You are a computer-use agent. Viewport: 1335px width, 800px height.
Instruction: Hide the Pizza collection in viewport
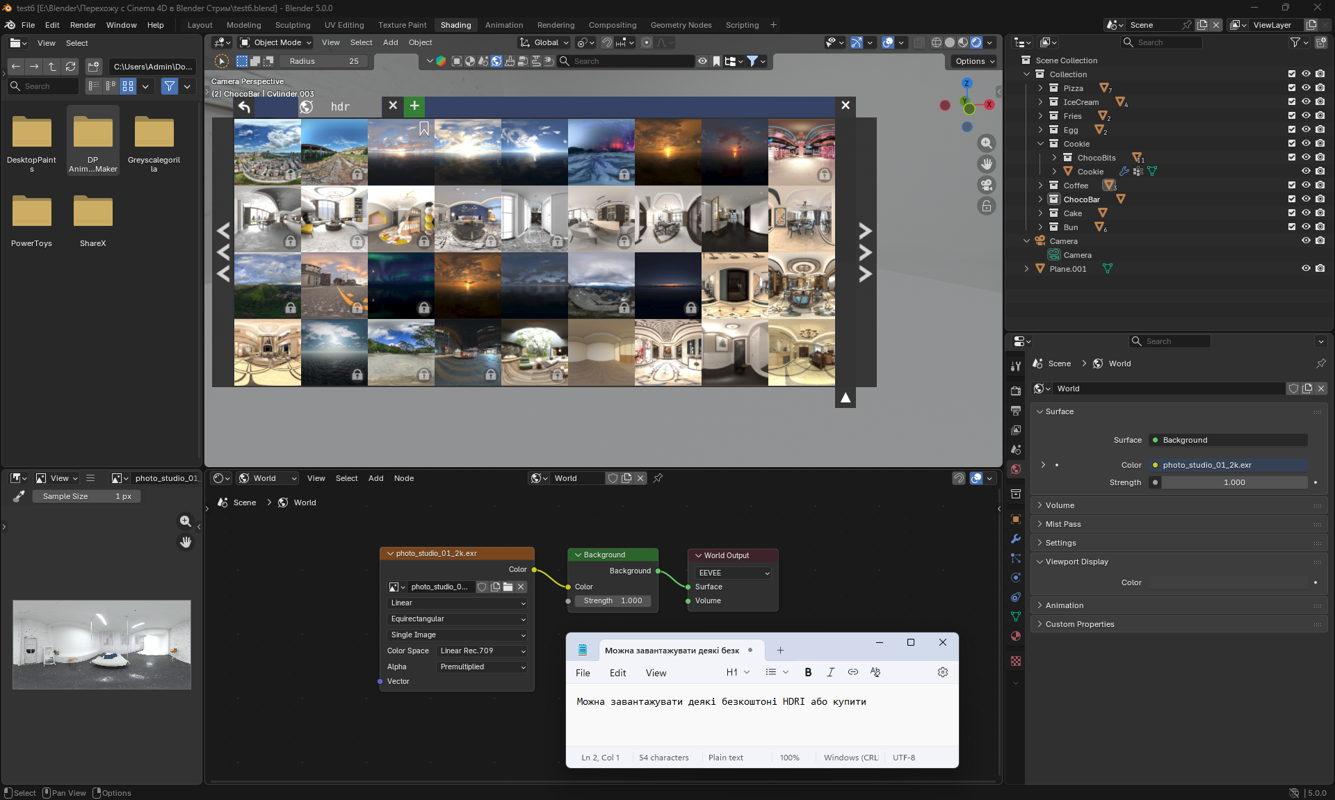coord(1306,88)
